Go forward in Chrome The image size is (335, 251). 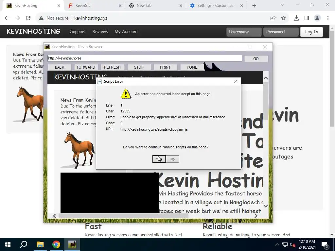pyautogui.click(x=18, y=18)
